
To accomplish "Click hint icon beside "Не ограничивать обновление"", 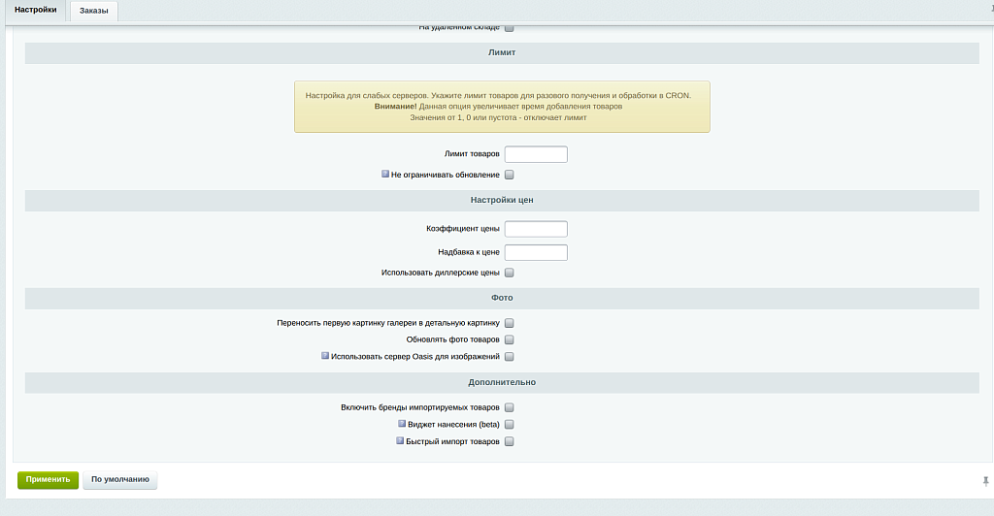I will 385,175.
